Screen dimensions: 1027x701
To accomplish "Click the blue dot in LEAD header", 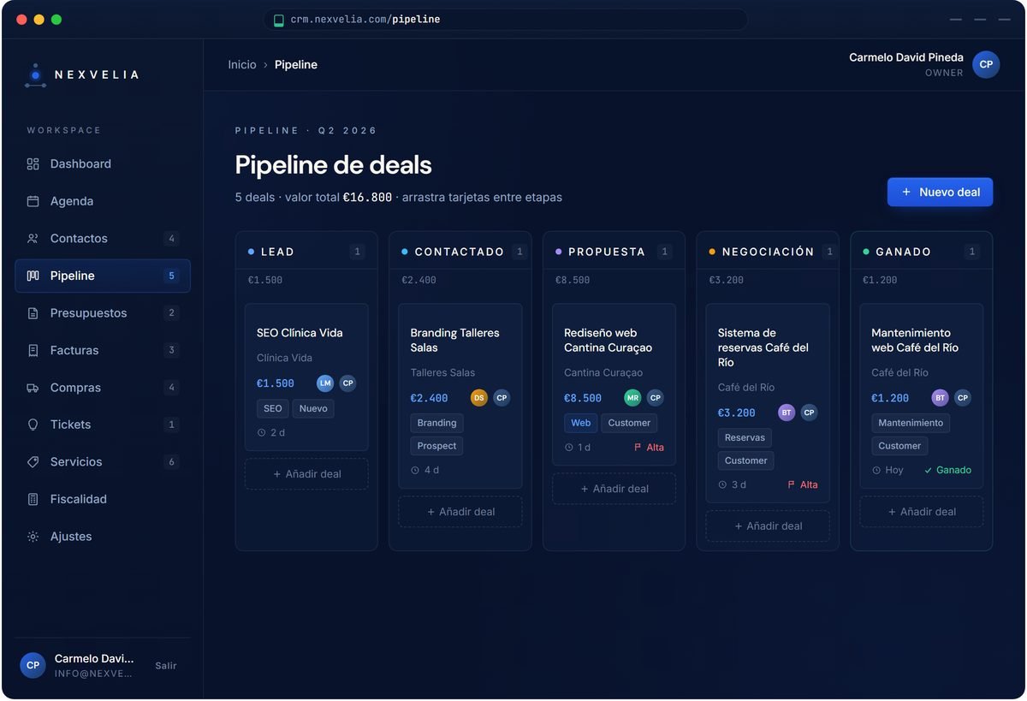I will coord(251,252).
